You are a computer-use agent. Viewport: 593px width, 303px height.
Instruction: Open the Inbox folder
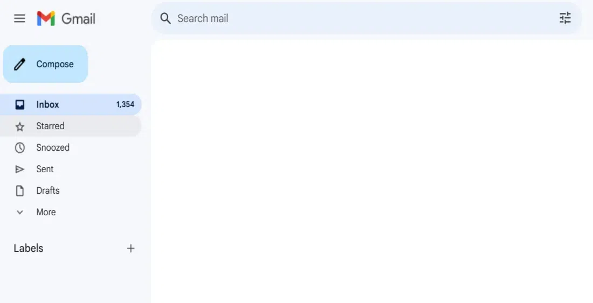coord(71,104)
